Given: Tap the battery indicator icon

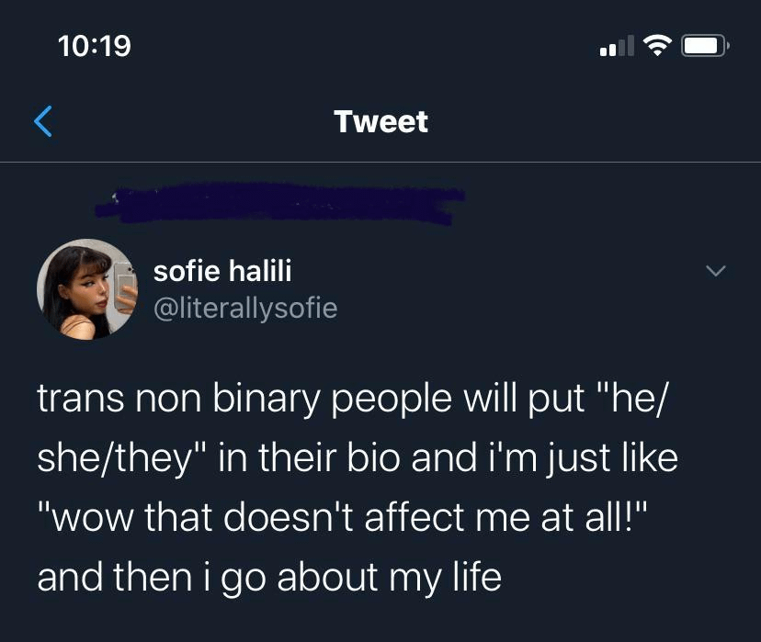Looking at the screenshot, I should [706, 45].
